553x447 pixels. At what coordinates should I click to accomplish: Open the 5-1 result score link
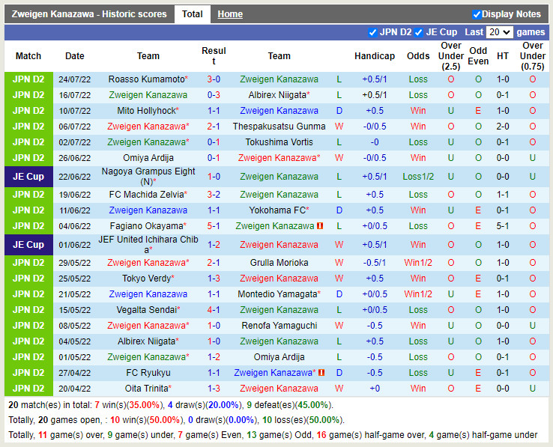click(x=214, y=226)
